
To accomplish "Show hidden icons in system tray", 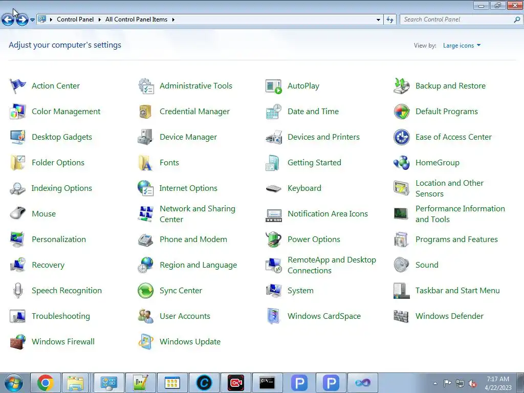I will [435, 383].
